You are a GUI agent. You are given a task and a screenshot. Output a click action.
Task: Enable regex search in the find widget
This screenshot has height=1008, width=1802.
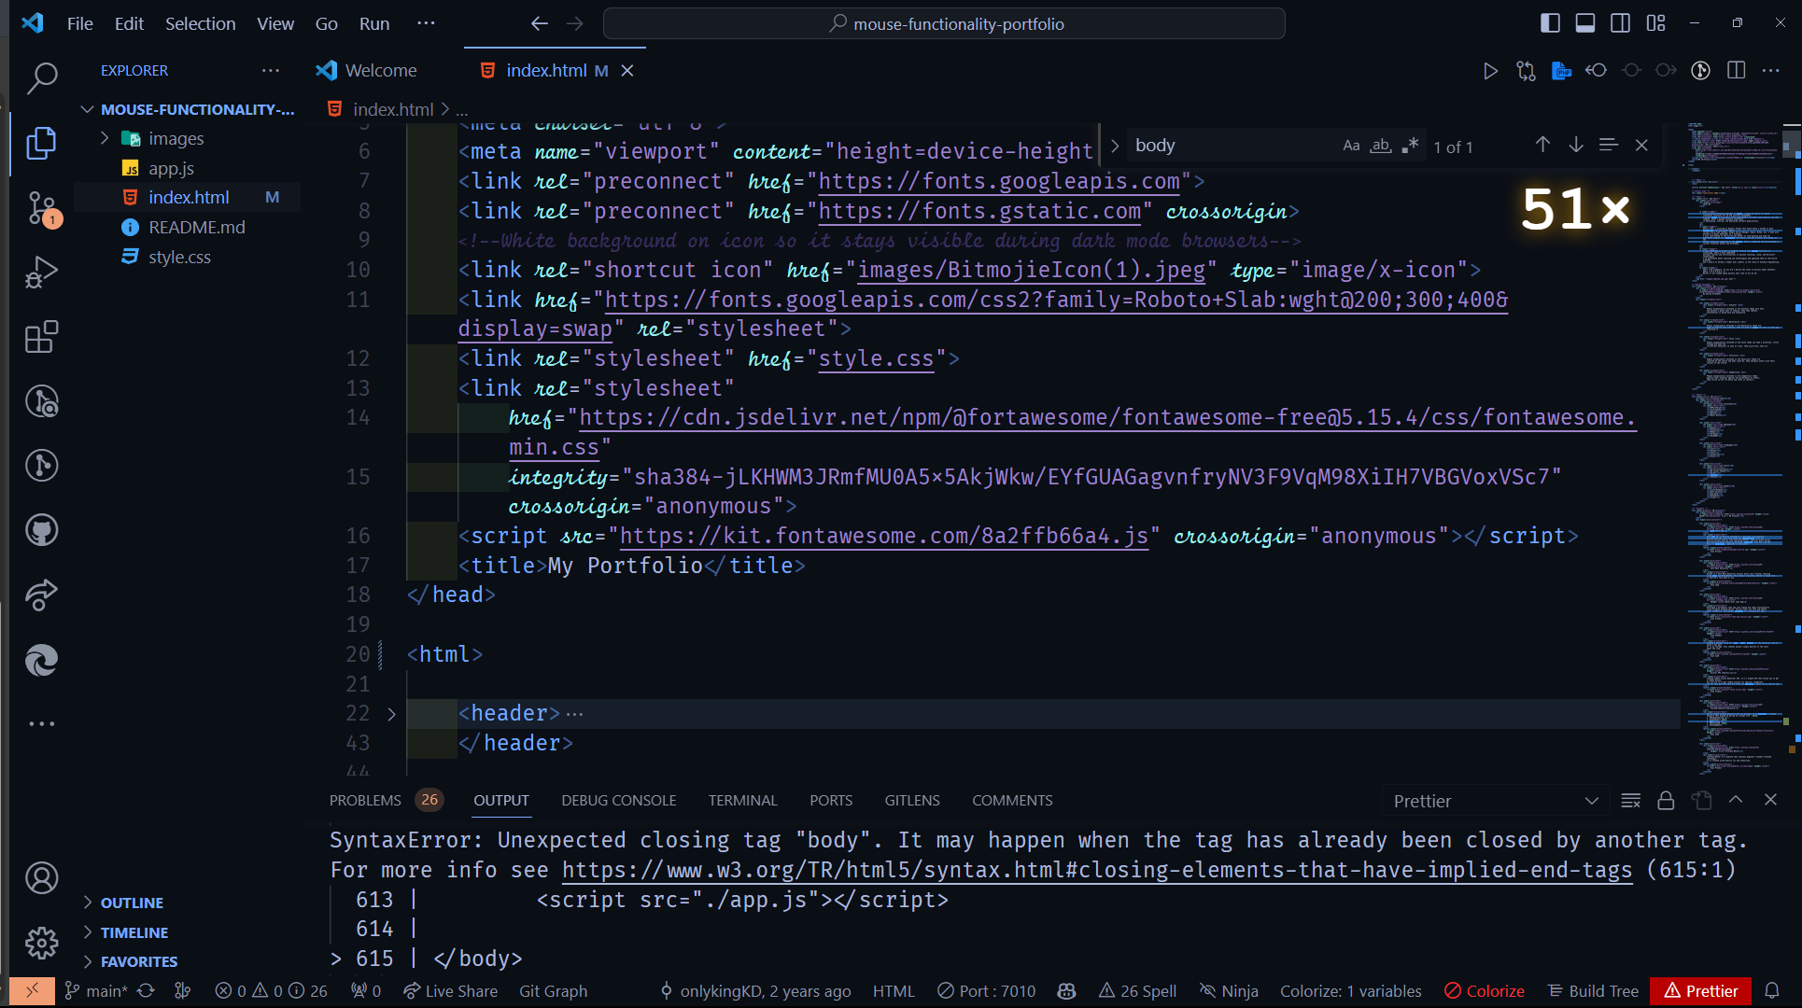pyautogui.click(x=1410, y=145)
